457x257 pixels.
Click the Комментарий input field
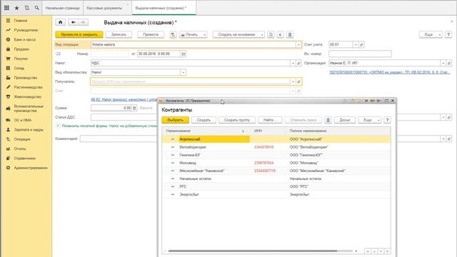pyautogui.click(x=119, y=139)
